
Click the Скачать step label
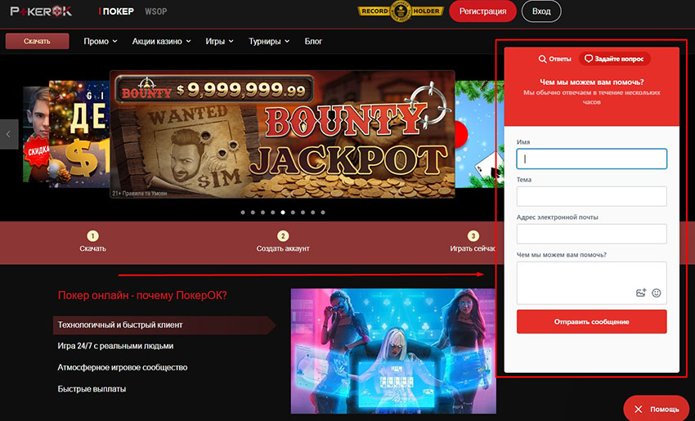[x=92, y=249]
